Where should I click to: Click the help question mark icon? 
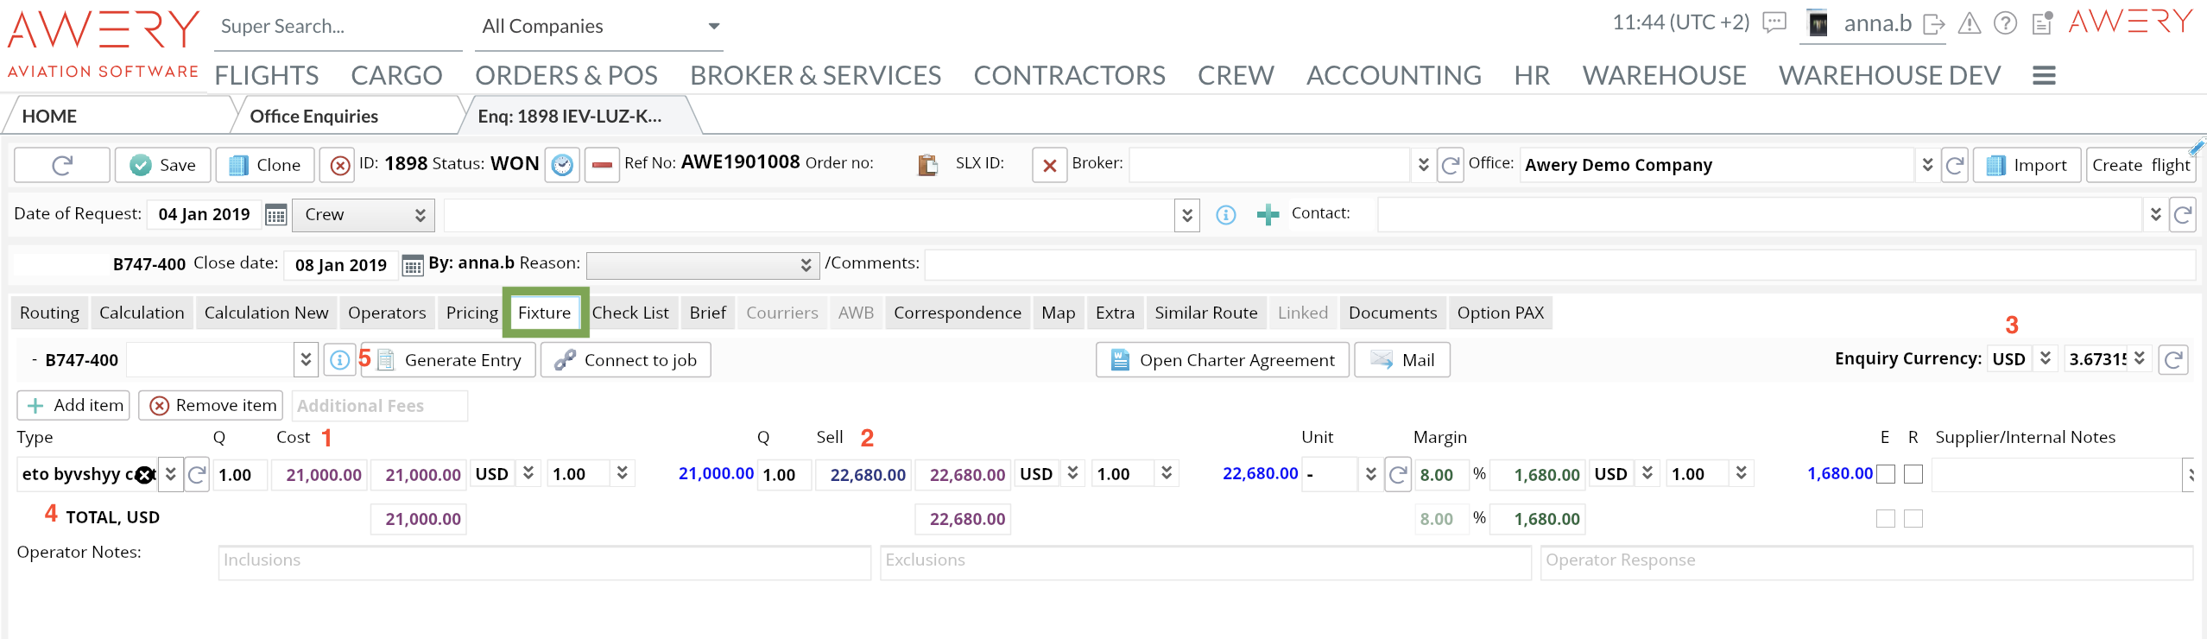pyautogui.click(x=2005, y=23)
